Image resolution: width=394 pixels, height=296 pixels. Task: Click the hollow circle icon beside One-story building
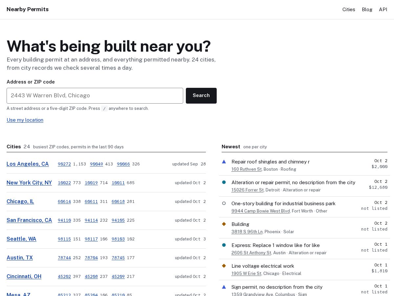point(224,203)
